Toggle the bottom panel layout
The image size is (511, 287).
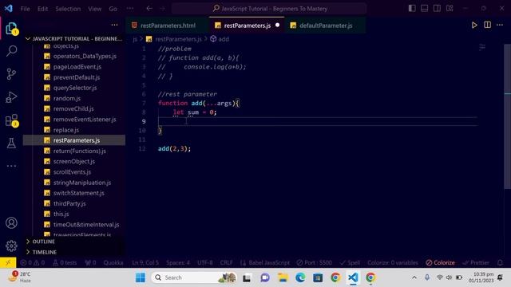coord(424,9)
